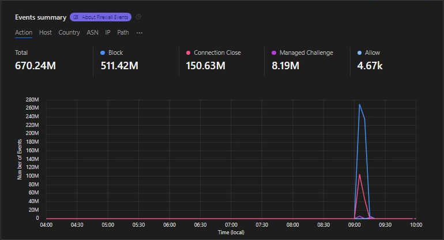Screen dimensions: 444x240
Task: Click the Total 670.24M events value
Action: (x=35, y=65)
